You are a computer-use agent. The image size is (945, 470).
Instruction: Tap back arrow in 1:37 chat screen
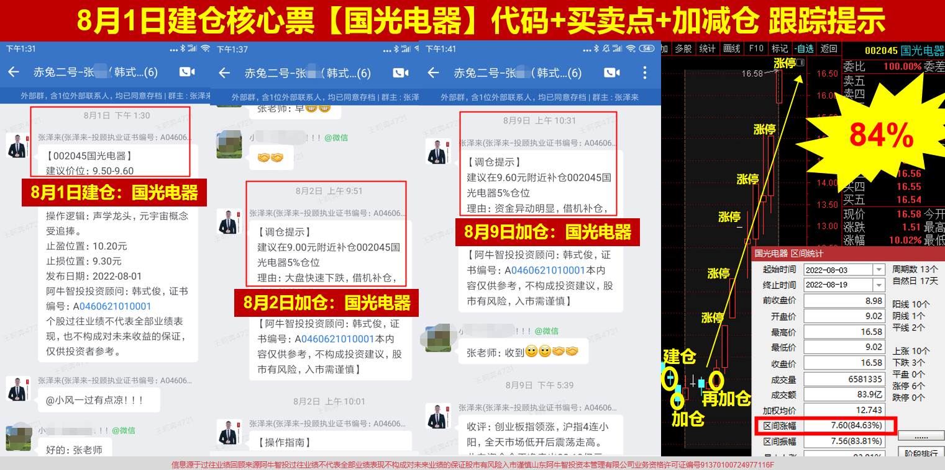224,73
